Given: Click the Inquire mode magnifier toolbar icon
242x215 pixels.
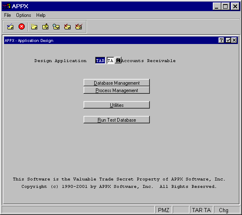Looking at the screenshot, I should (x=56, y=27).
